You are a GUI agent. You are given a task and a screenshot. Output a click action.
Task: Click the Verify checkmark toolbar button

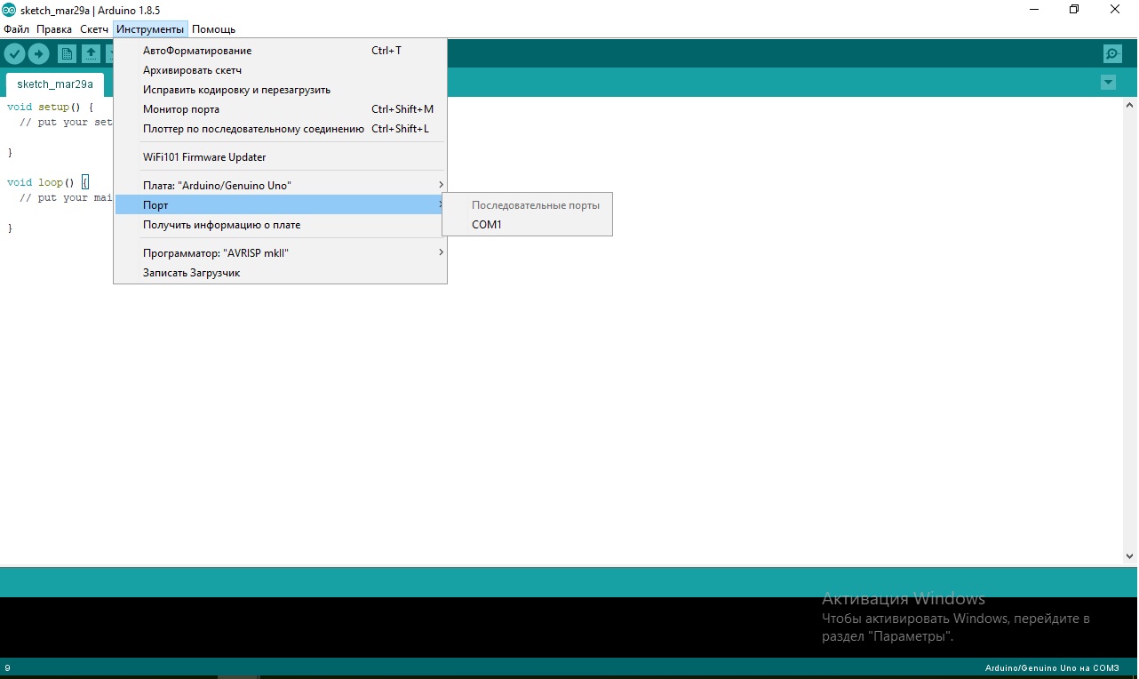pos(14,54)
